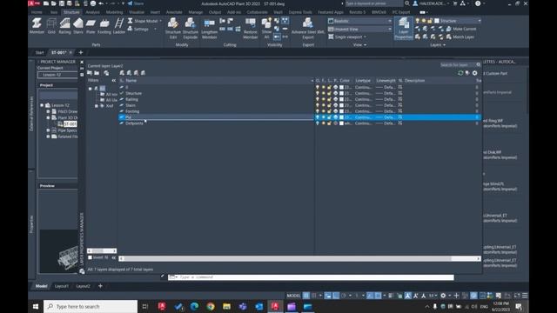Toggle lock on the Structure layer
The height and width of the screenshot is (313, 557).
pyautogui.click(x=329, y=93)
